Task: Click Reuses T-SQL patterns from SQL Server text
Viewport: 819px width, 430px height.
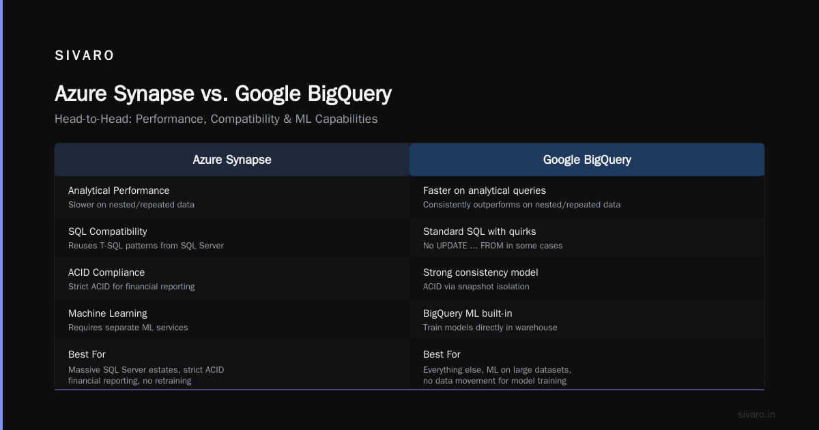Action: click(146, 246)
